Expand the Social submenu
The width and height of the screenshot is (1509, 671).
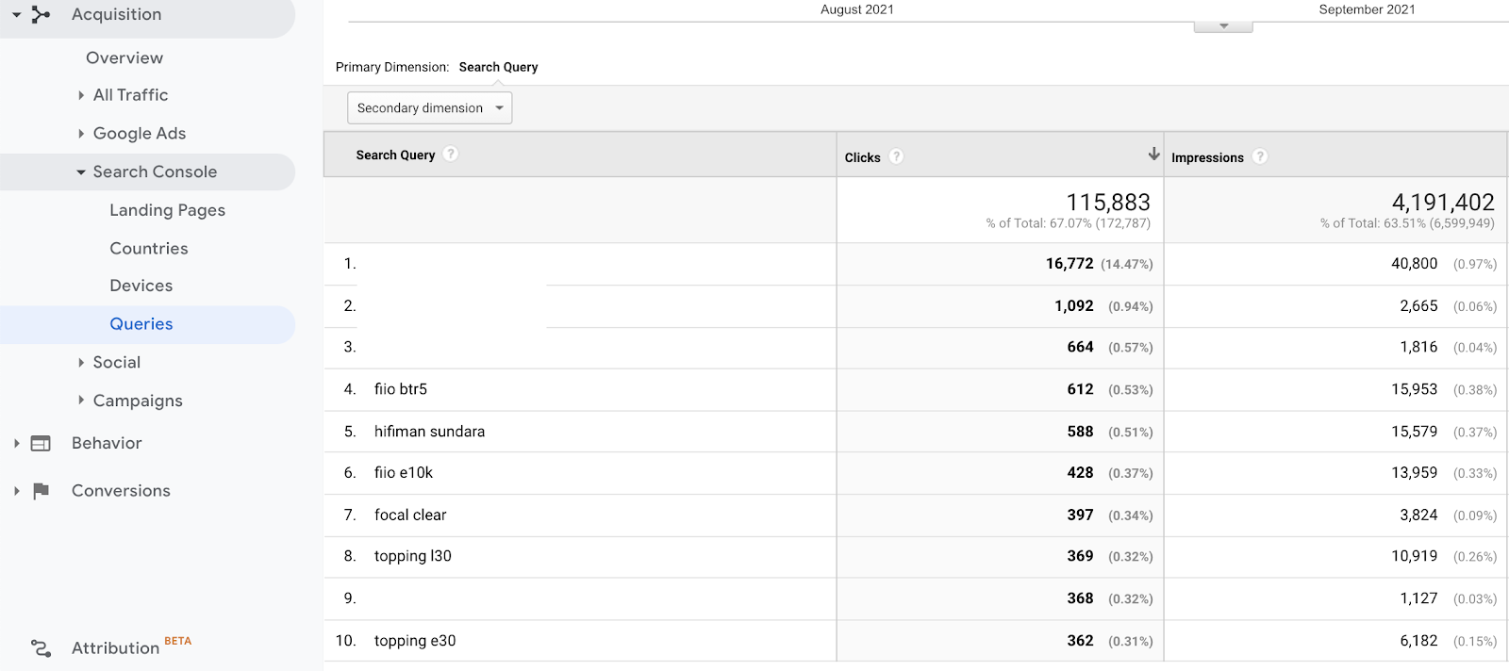[x=81, y=363]
